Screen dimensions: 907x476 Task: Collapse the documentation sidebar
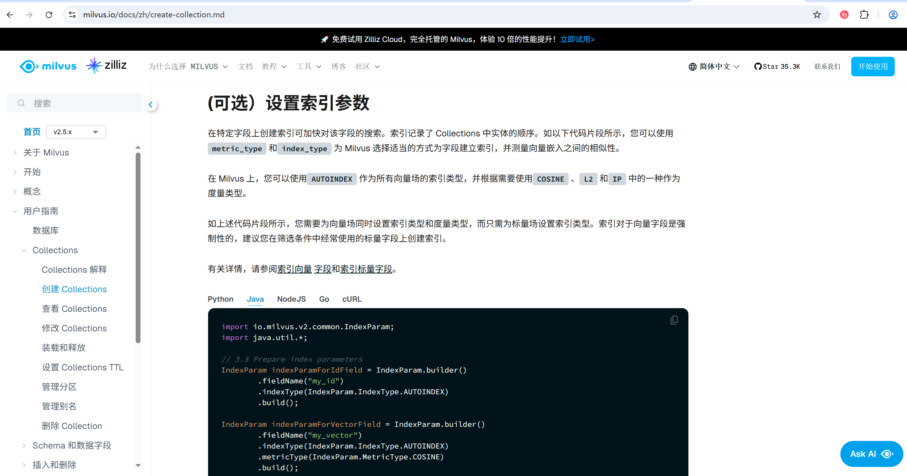point(151,104)
